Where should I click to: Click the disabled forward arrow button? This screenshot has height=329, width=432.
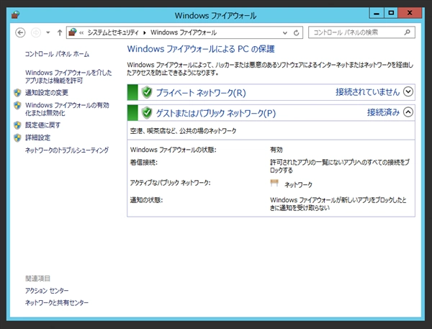coord(35,32)
